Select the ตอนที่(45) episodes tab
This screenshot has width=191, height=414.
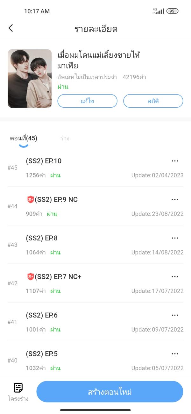24,139
